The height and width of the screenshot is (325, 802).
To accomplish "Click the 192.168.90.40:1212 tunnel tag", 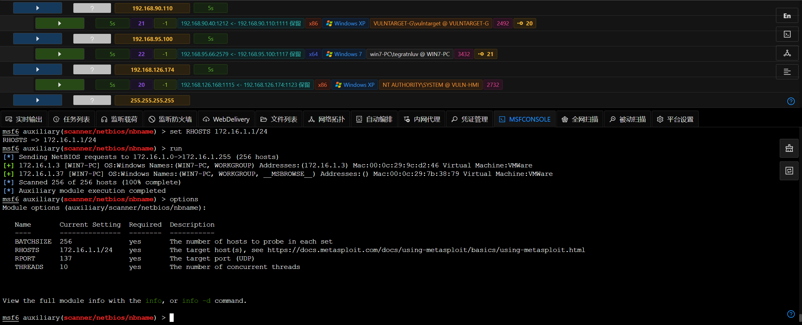I will click(x=241, y=24).
